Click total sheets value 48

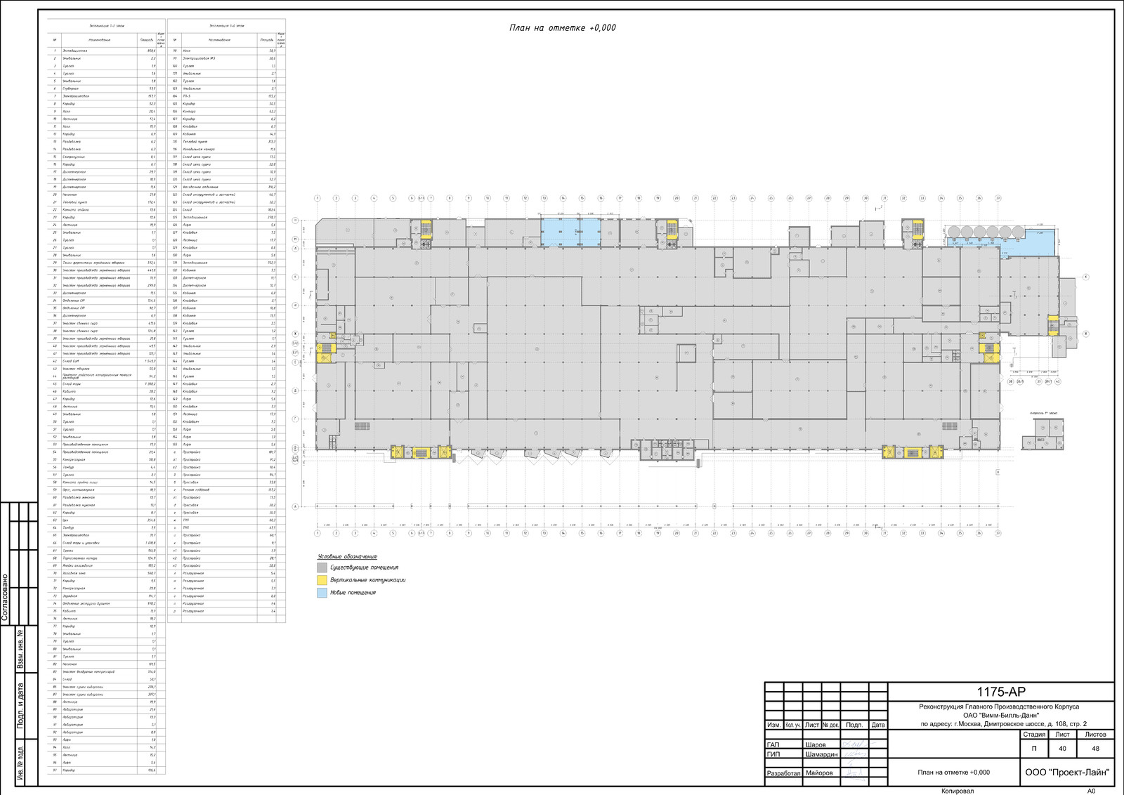coord(1095,749)
